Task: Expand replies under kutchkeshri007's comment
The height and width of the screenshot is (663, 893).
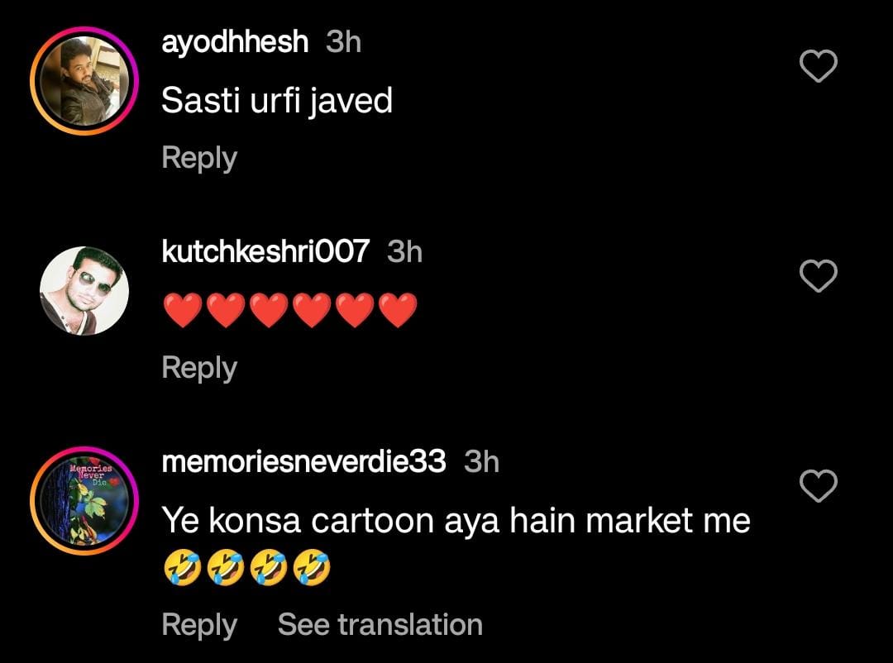Action: tap(198, 368)
